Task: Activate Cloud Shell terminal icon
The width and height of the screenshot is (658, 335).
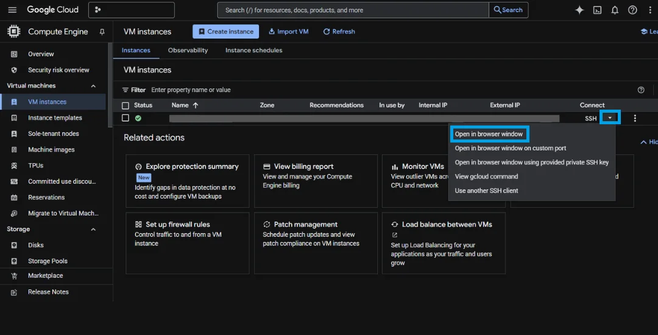Action: coord(597,10)
